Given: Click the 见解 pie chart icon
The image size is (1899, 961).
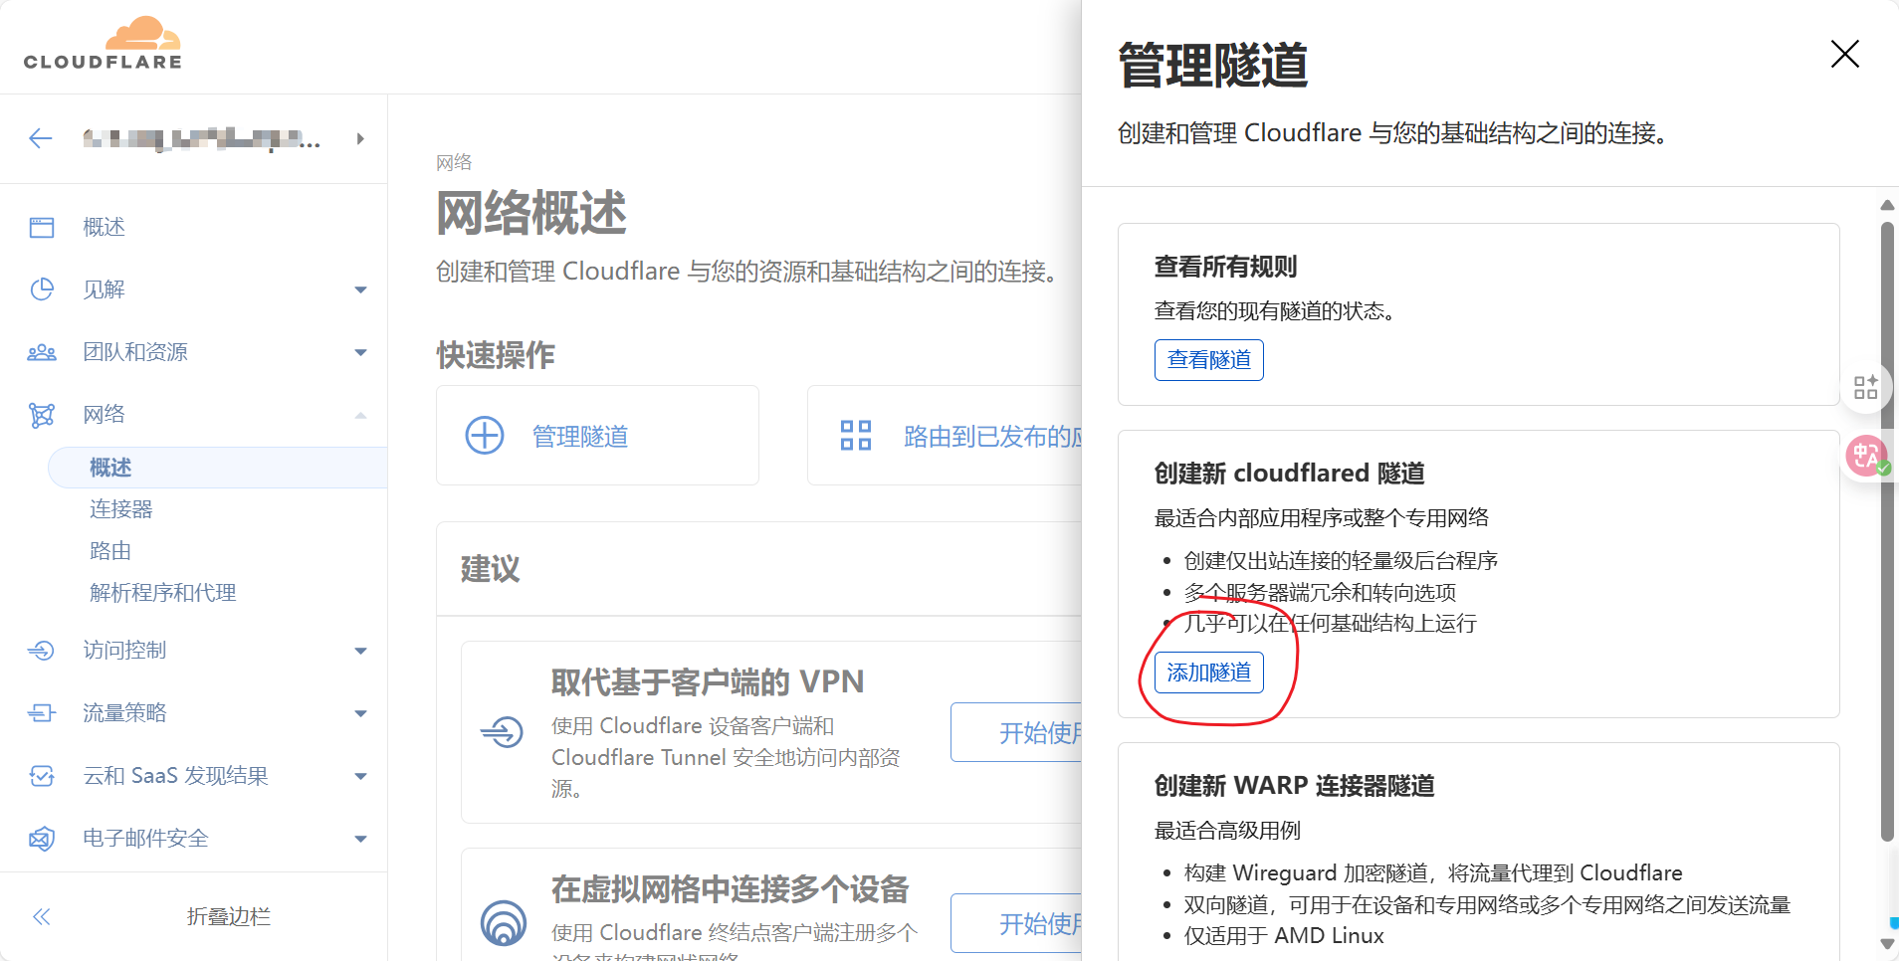Looking at the screenshot, I should (x=42, y=289).
